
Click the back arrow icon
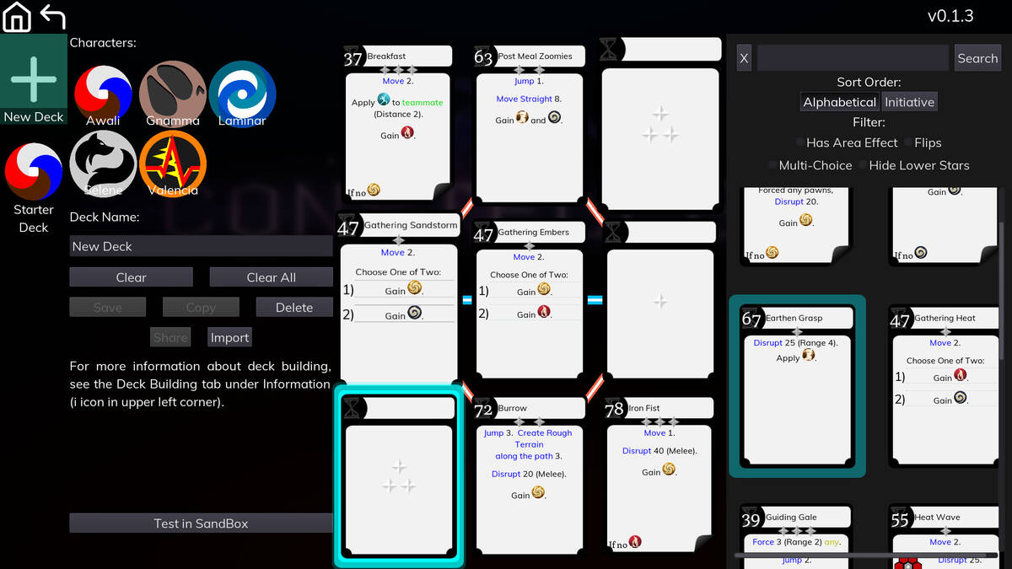pyautogui.click(x=52, y=17)
